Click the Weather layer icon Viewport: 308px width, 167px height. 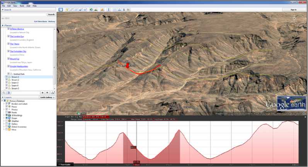(9, 121)
